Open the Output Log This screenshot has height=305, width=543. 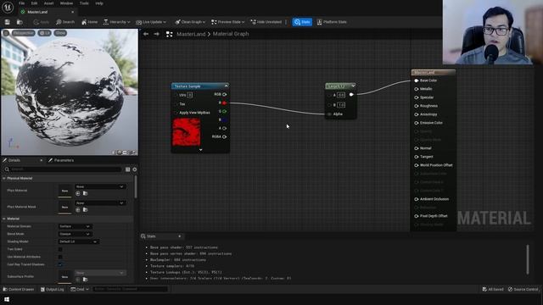point(53,290)
